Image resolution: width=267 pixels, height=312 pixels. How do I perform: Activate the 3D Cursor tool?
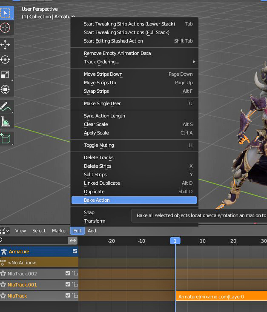[6, 28]
